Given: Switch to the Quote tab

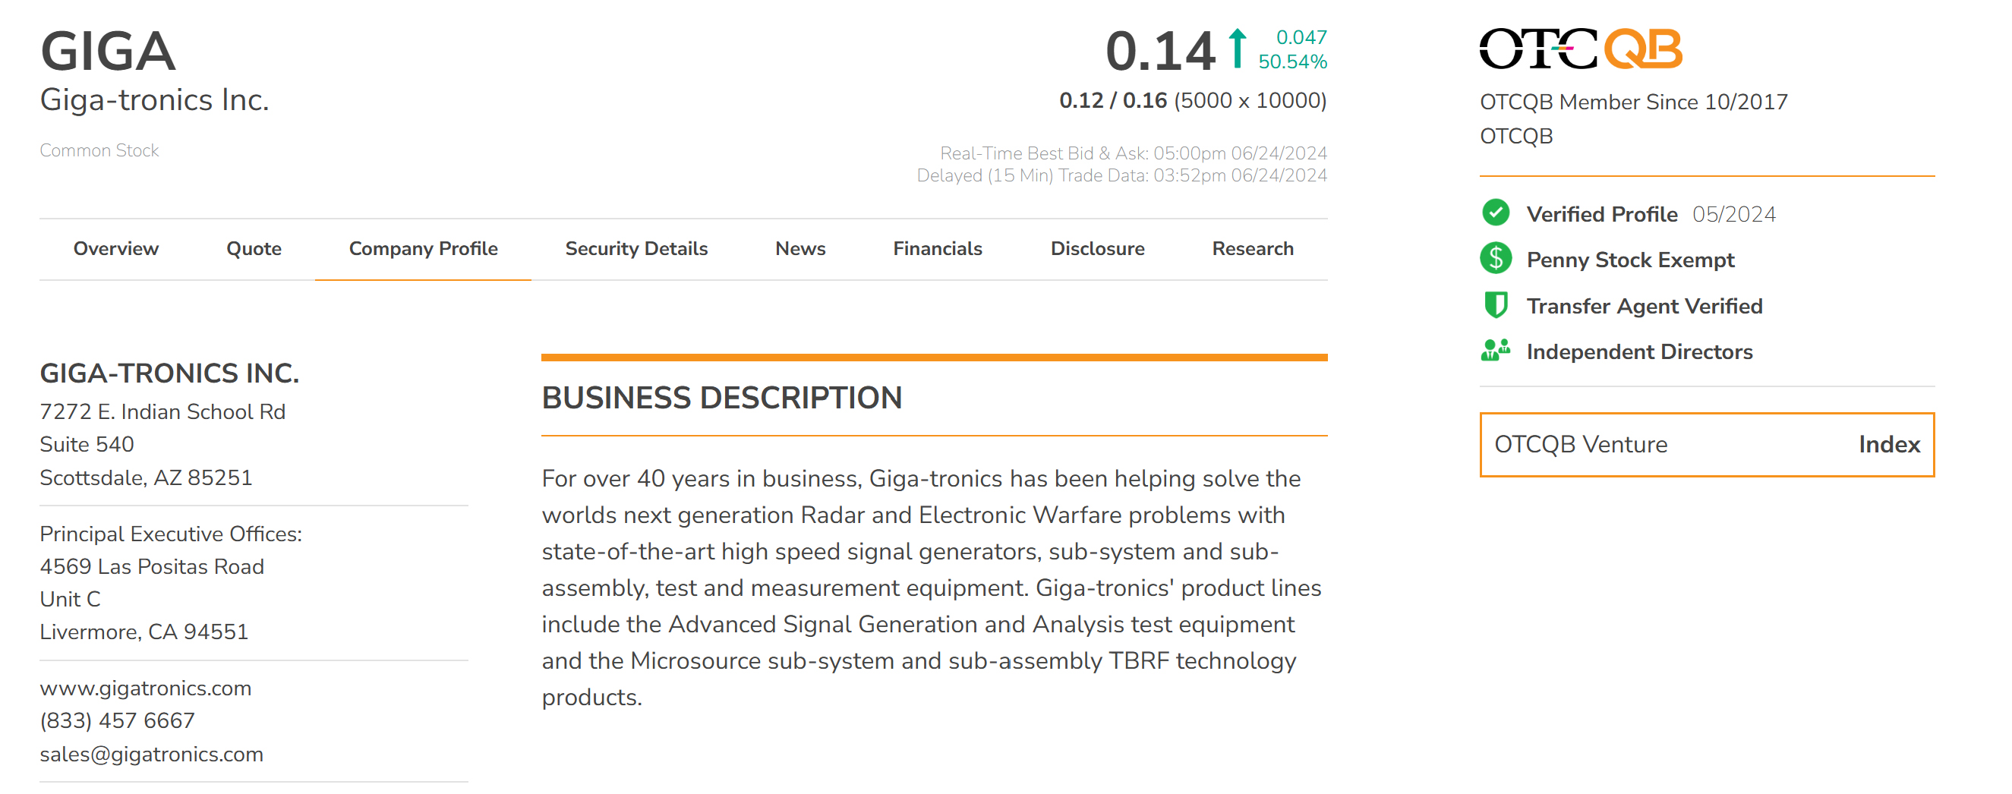Looking at the screenshot, I should coord(254,248).
